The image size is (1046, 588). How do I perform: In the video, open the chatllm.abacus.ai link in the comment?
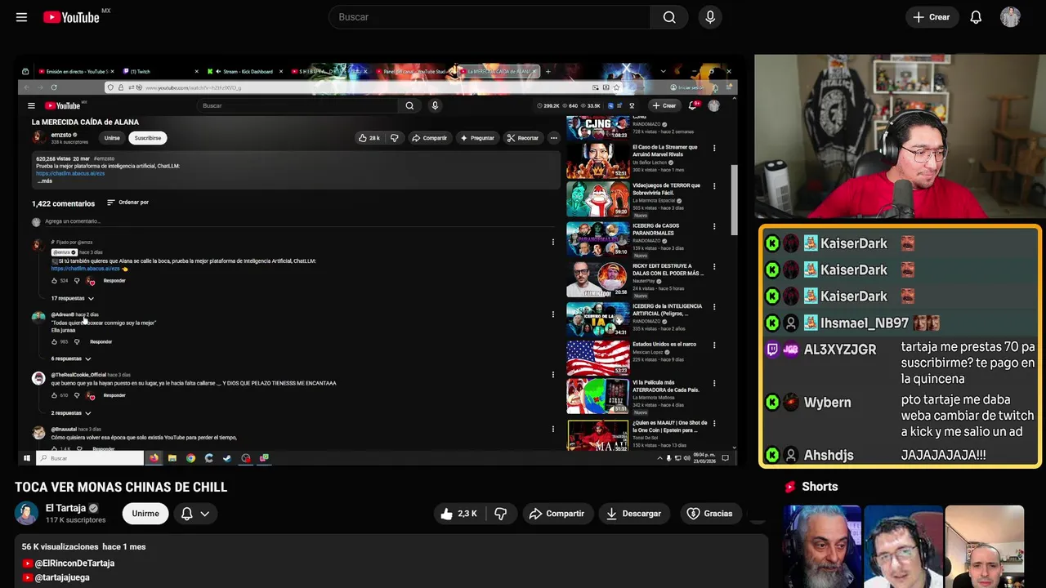[x=86, y=268]
